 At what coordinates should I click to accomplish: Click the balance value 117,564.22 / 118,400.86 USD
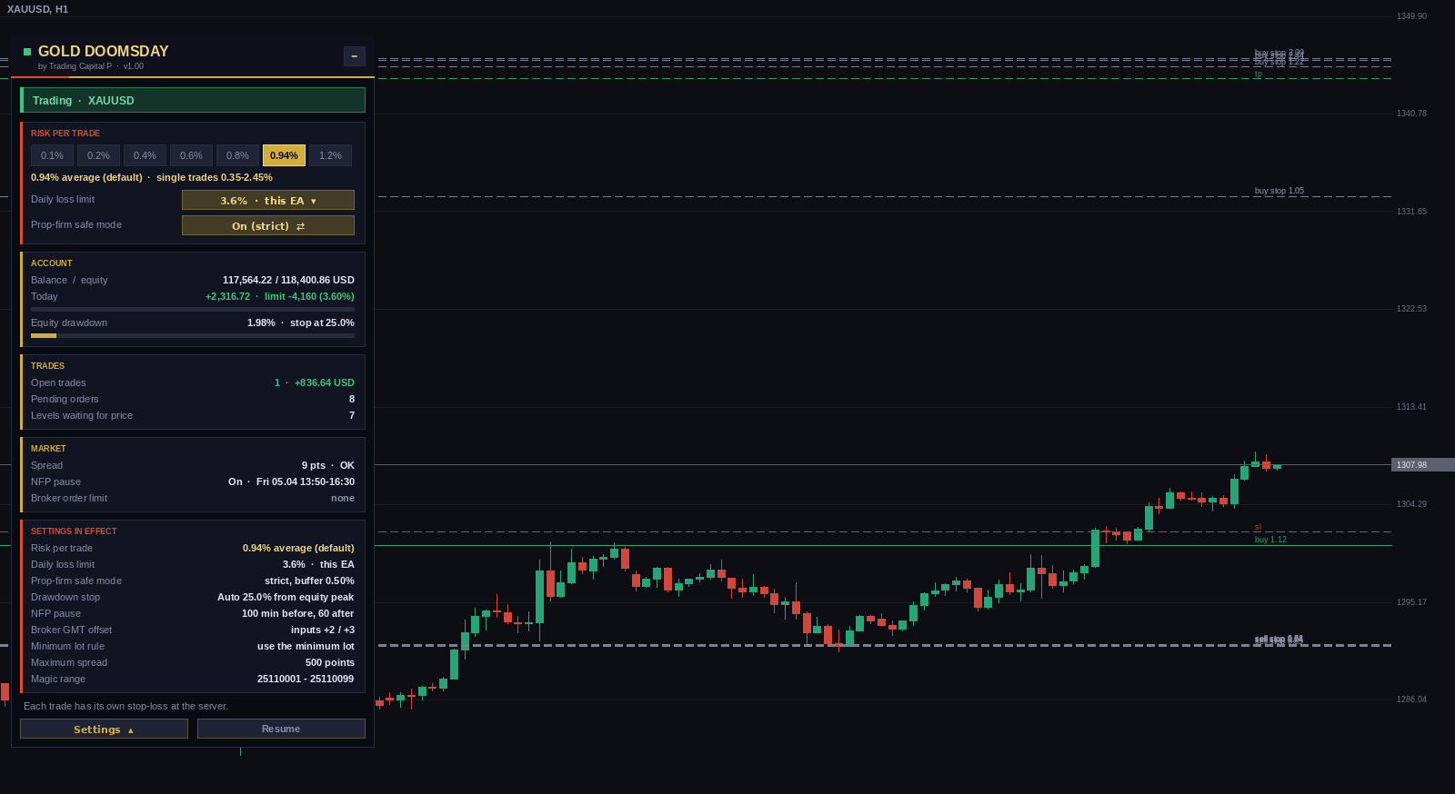click(x=288, y=280)
